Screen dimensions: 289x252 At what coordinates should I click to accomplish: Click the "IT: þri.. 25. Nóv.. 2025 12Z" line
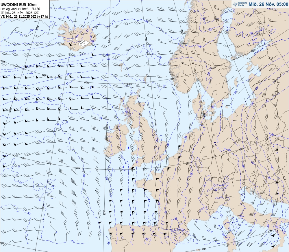(x=20, y=12)
